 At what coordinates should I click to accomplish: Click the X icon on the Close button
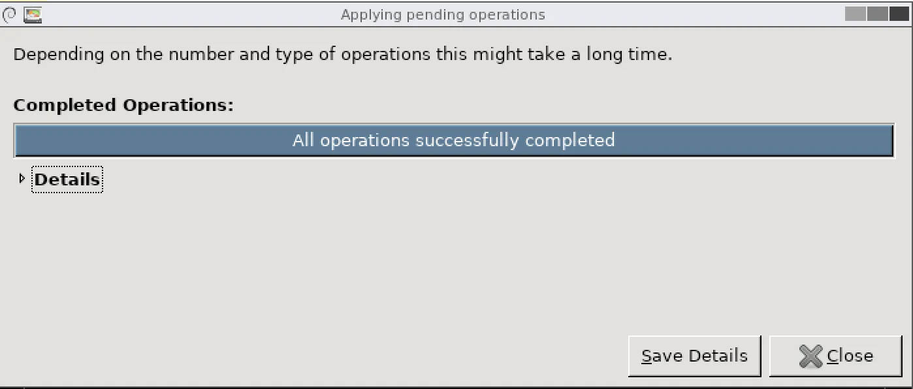(810, 356)
